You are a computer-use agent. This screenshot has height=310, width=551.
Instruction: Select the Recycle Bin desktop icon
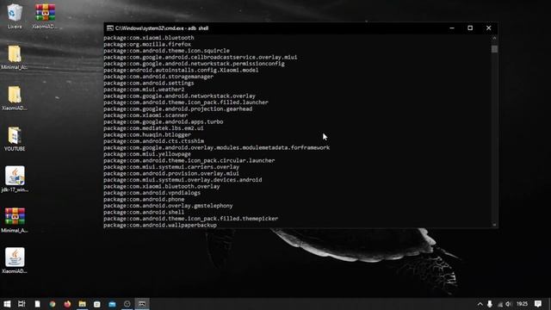pos(15,15)
